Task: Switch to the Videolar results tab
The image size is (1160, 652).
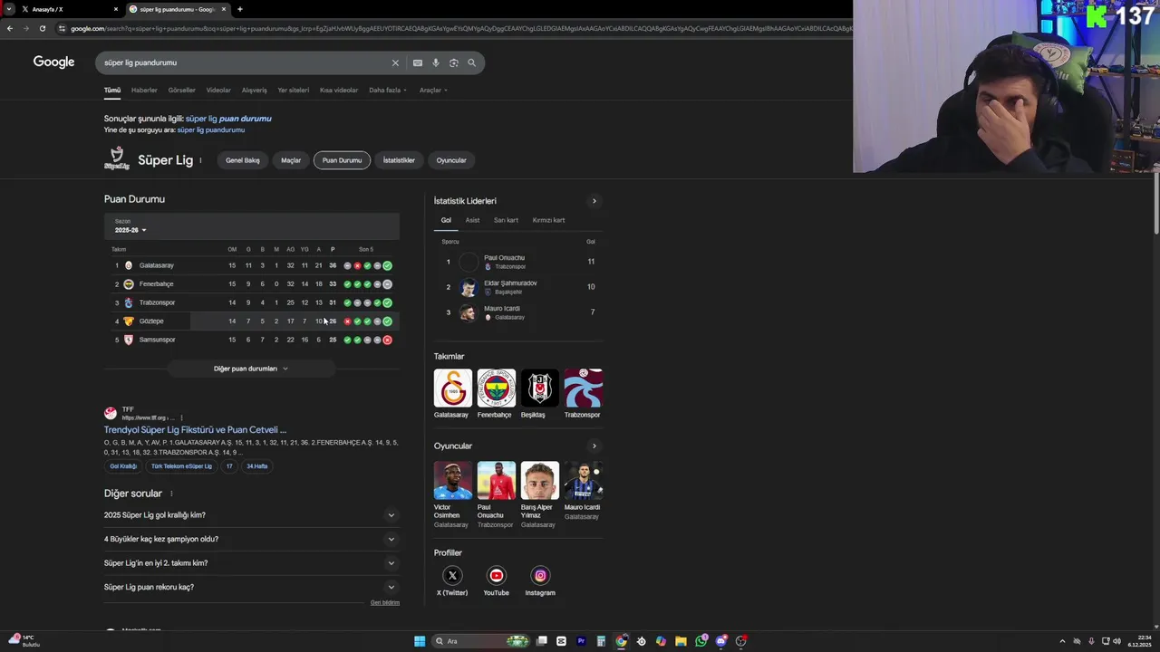Action: (x=218, y=91)
